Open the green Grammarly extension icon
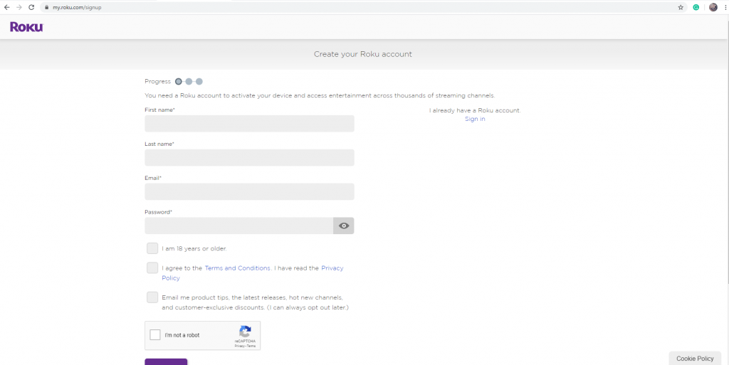 (x=696, y=7)
